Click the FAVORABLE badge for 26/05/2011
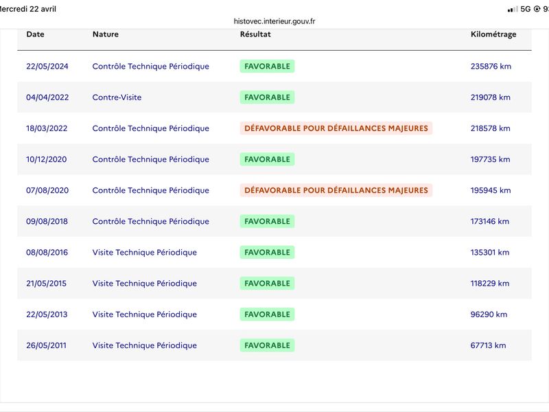Screen dimensions: 549x412 [x=267, y=345]
